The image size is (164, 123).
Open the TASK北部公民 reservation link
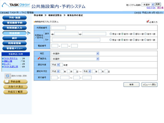coord(11,67)
